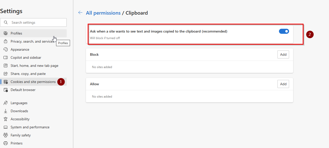
Task: Click the Search settings input field
Action: tap(33, 22)
